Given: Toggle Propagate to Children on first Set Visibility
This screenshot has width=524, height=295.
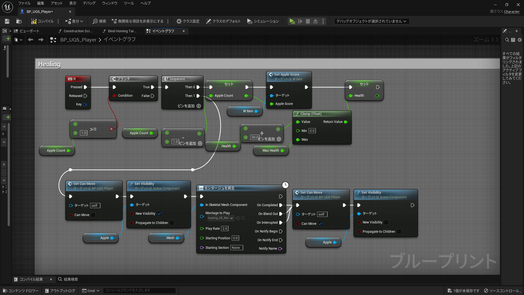Looking at the screenshot, I should (172, 223).
